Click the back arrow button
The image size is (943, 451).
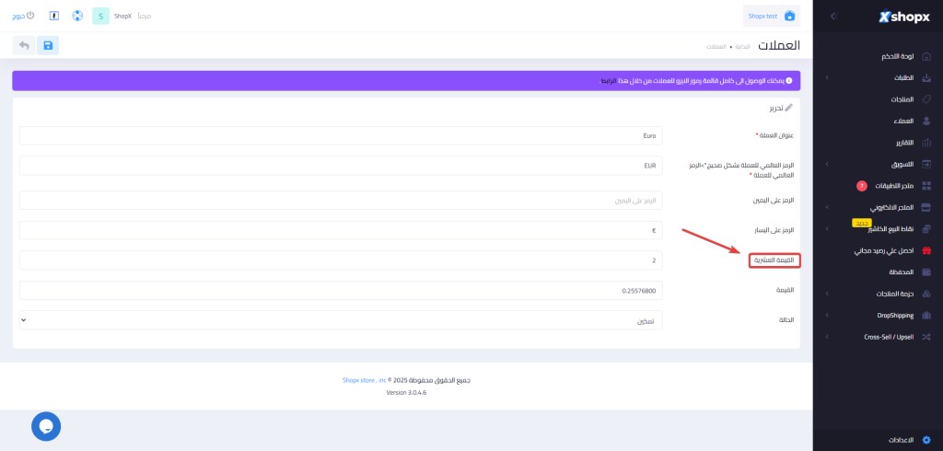(x=23, y=45)
